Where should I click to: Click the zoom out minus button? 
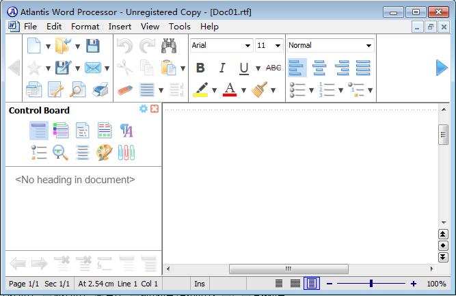click(x=330, y=284)
